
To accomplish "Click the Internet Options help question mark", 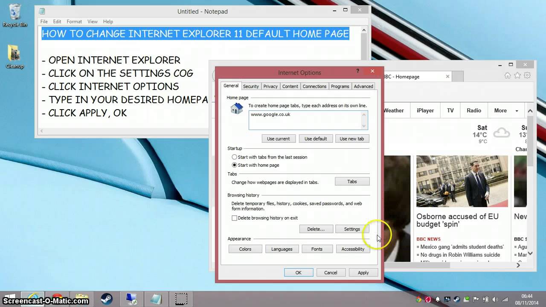I will pyautogui.click(x=358, y=71).
